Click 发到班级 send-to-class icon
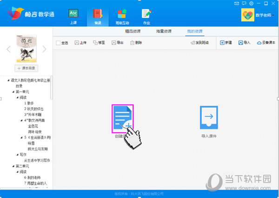 [193, 42]
